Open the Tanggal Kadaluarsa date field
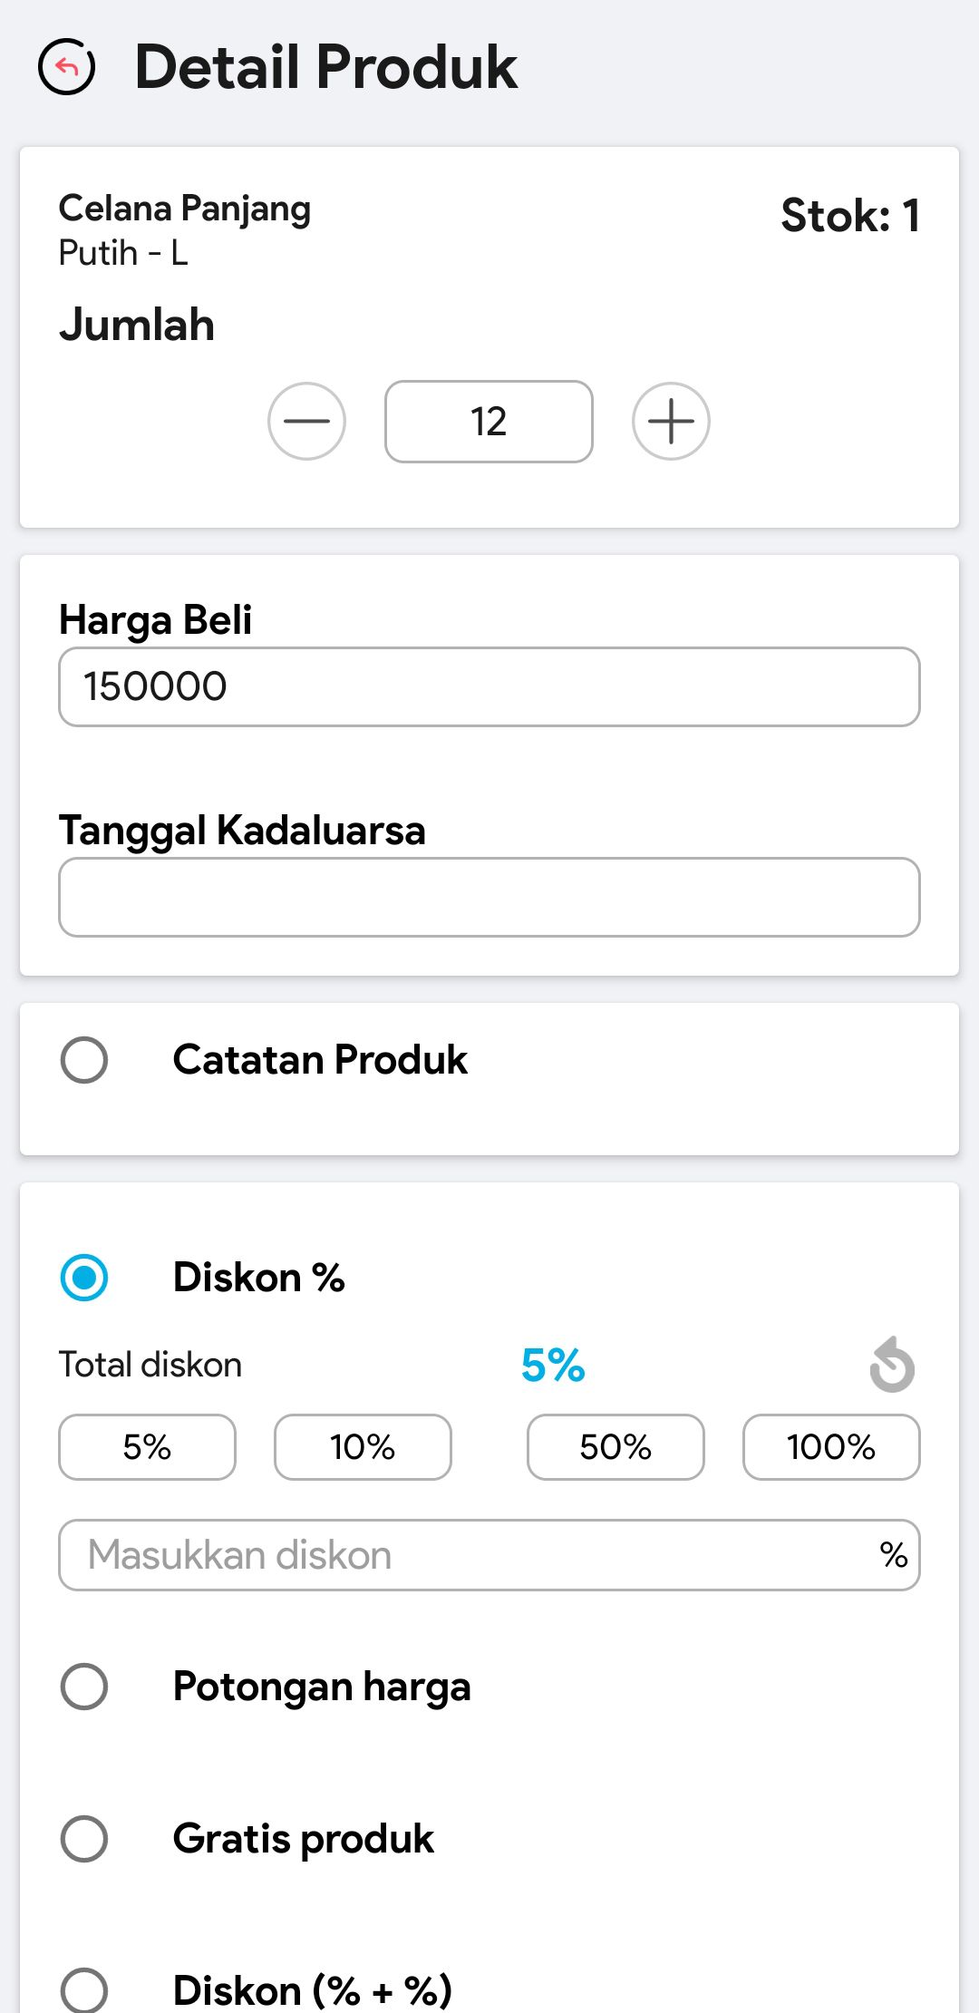The image size is (979, 2013). (489, 897)
